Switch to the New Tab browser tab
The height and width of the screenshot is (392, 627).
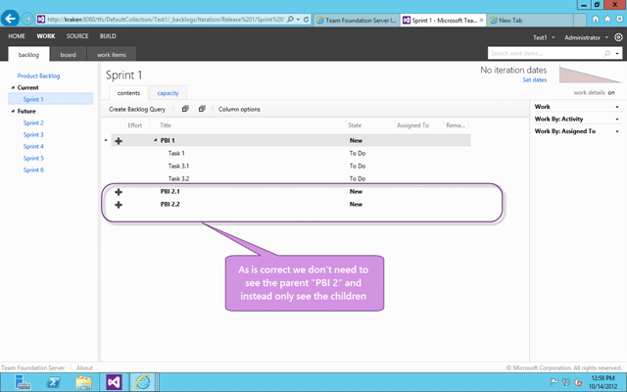tap(531, 20)
